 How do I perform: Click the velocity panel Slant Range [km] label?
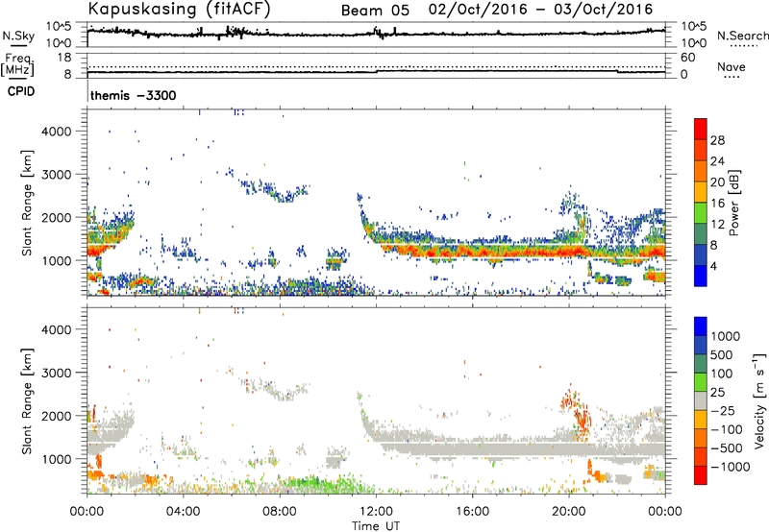(27, 400)
